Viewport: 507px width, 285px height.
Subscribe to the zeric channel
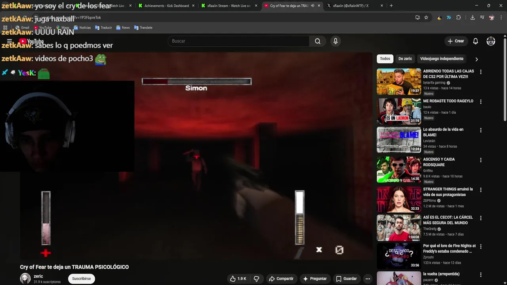tap(82, 279)
